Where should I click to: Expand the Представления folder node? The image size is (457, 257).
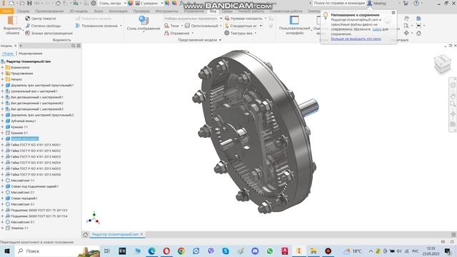pos(2,74)
